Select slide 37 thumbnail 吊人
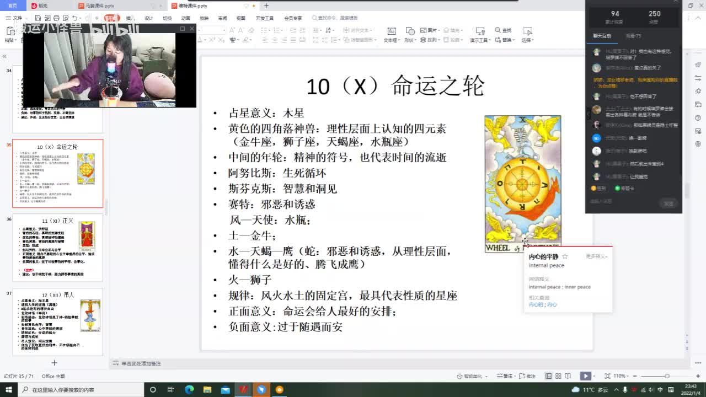706x397 pixels. click(58, 322)
